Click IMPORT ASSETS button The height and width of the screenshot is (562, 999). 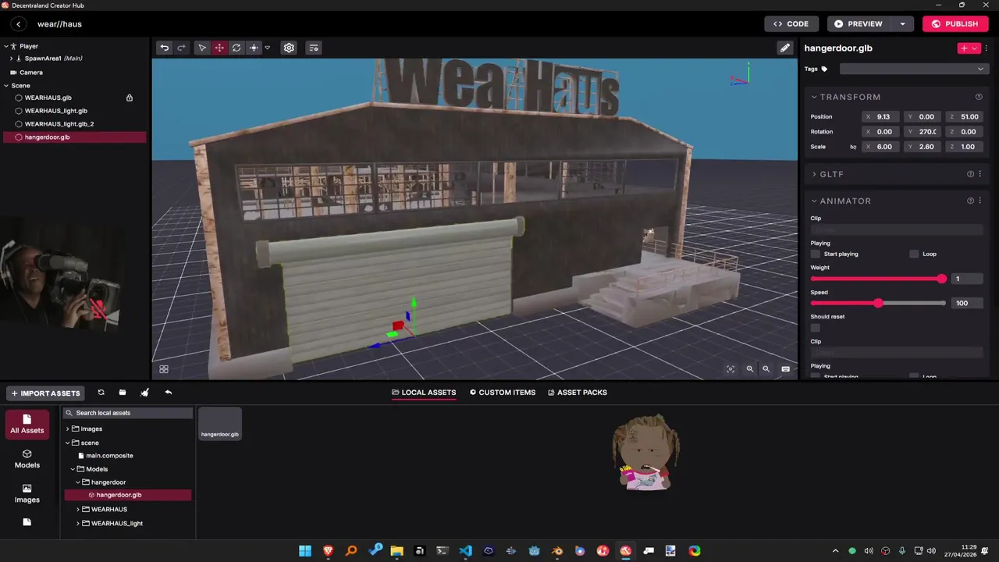coord(45,393)
